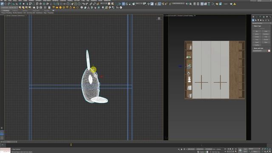The height and width of the screenshot is (153, 272).
Task: Open the Freeform ribbon tab
Action: click(x=15, y=11)
